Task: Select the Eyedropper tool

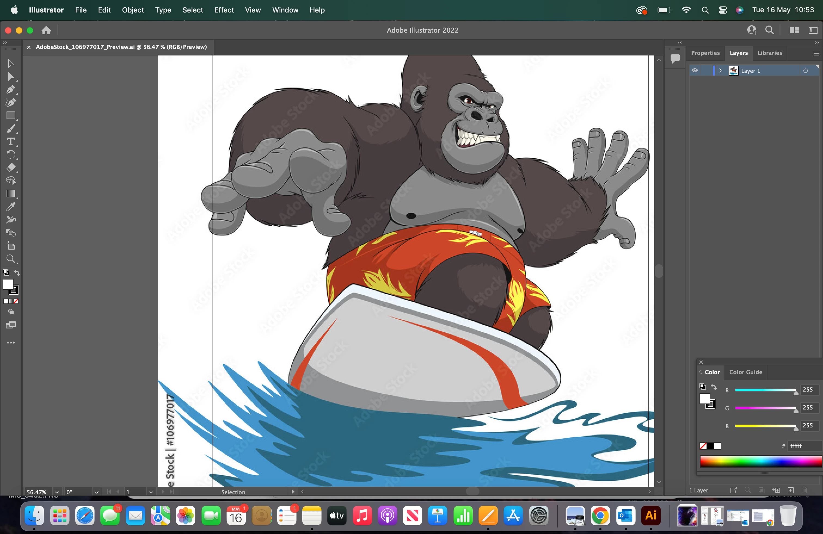Action: coord(10,207)
